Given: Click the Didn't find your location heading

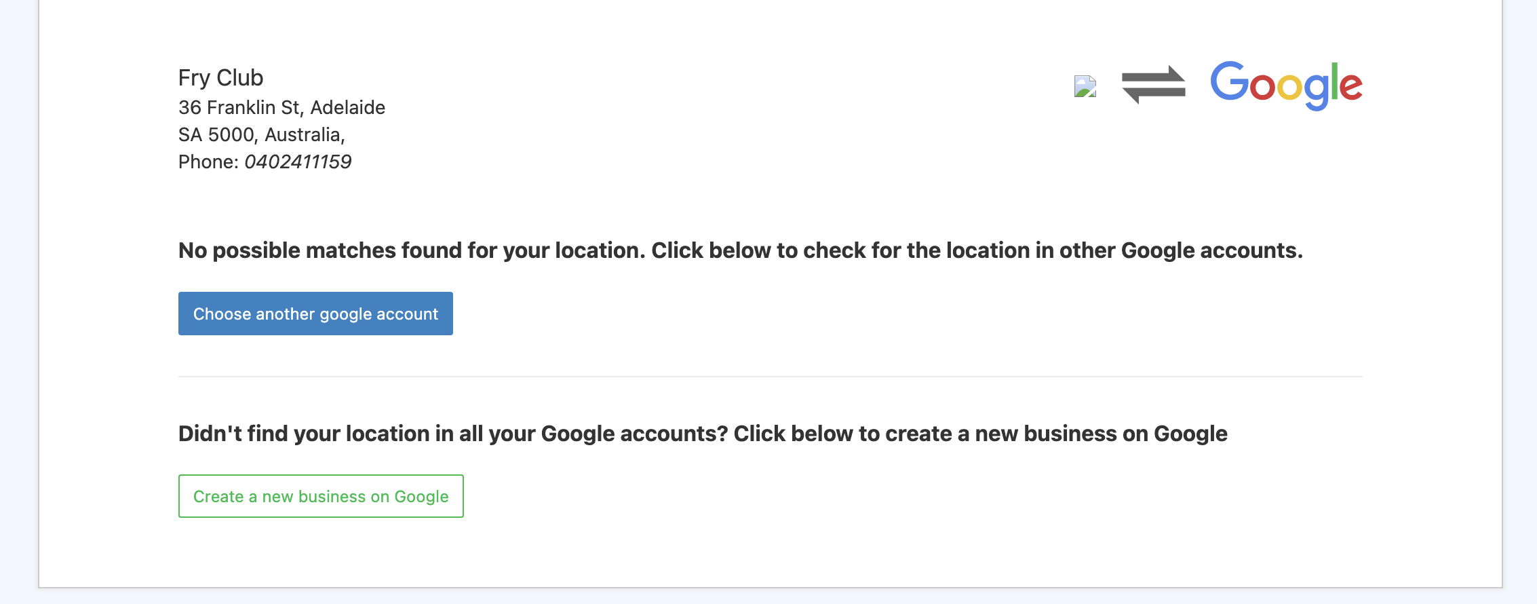Looking at the screenshot, I should (703, 434).
